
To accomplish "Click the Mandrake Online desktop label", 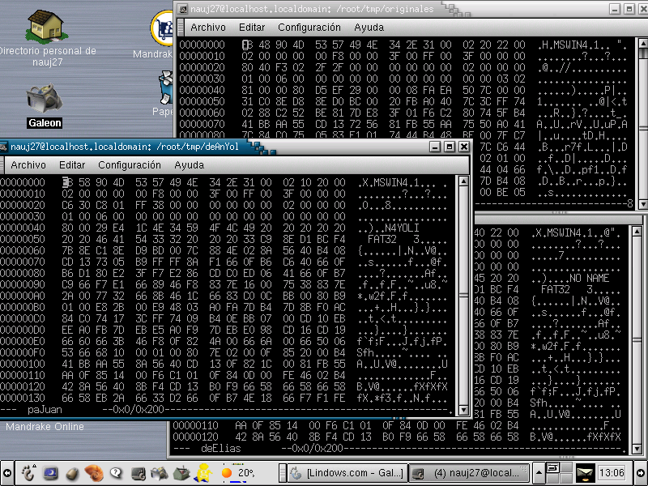I will point(45,427).
